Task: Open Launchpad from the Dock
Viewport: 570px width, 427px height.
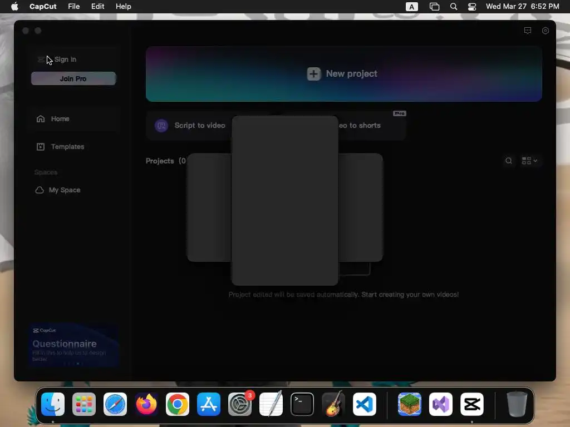Action: click(x=84, y=404)
